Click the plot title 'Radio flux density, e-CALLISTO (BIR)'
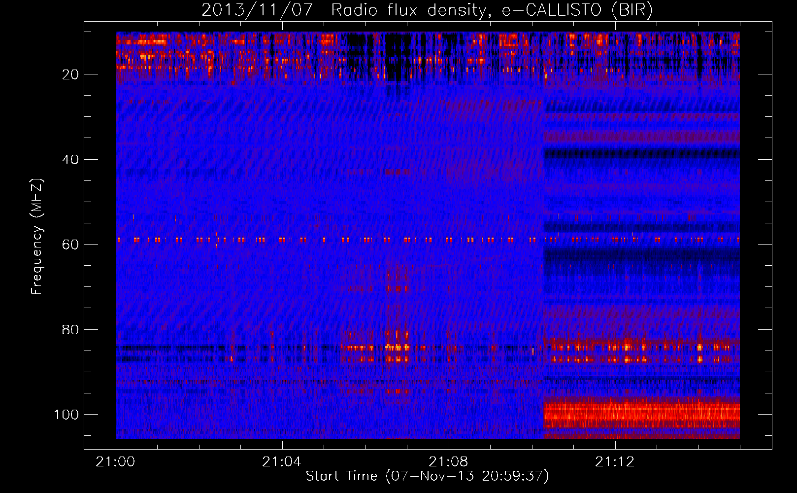The width and height of the screenshot is (797, 493). pos(492,10)
